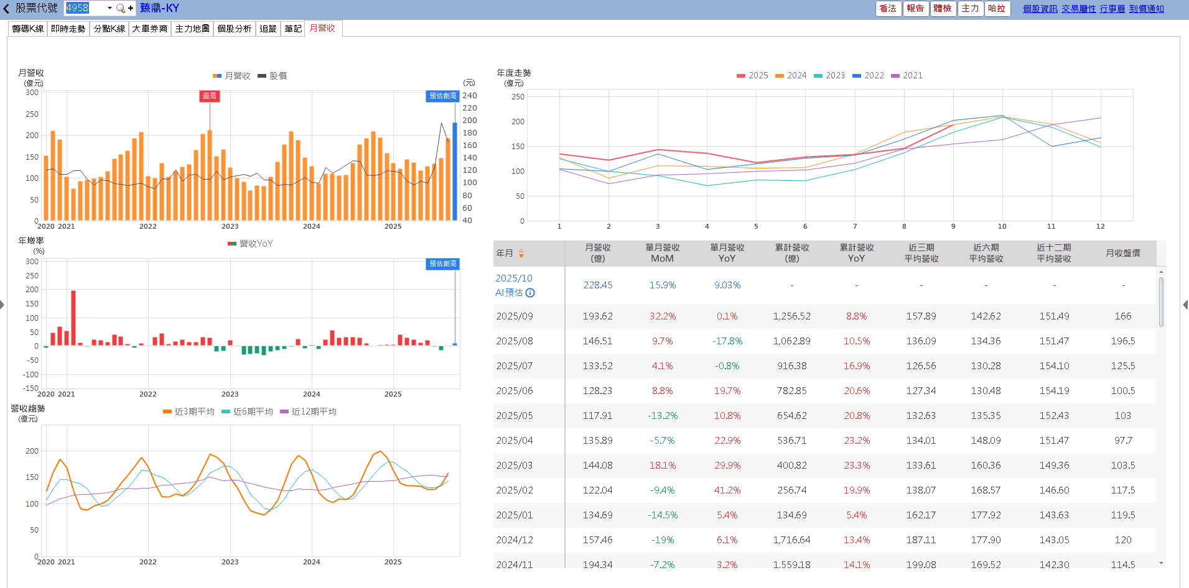1189x588 pixels.
Task: Toggle the 2023 line in 年度走勢 legend
Action: point(829,76)
